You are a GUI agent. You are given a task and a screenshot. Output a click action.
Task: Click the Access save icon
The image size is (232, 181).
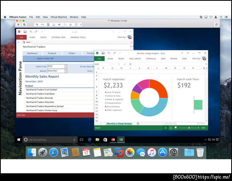coord(25,32)
